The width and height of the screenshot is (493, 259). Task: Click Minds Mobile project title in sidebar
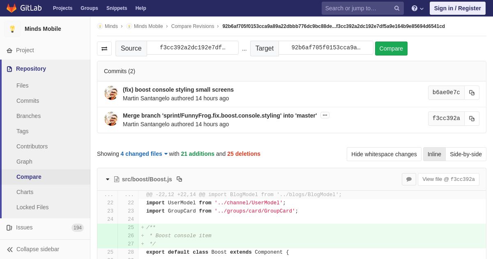point(43,29)
